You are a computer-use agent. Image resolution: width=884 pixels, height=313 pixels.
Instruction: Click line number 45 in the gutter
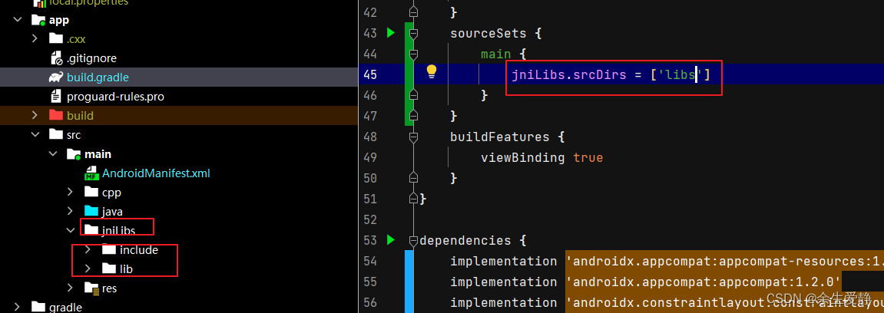[x=370, y=75]
